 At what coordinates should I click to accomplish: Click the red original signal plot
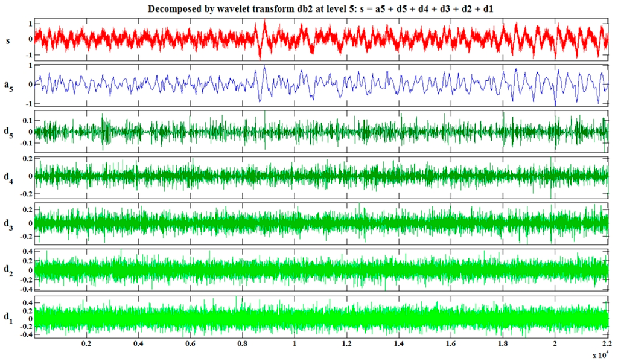coord(321,39)
